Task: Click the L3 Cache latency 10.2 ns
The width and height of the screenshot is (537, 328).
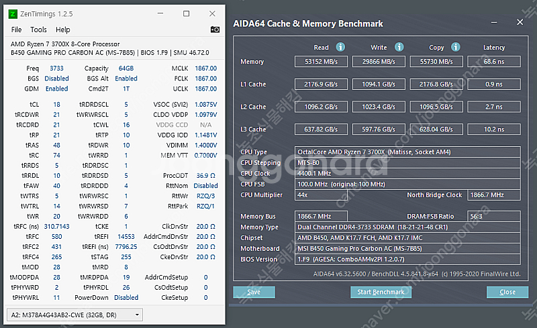Action: 494,129
